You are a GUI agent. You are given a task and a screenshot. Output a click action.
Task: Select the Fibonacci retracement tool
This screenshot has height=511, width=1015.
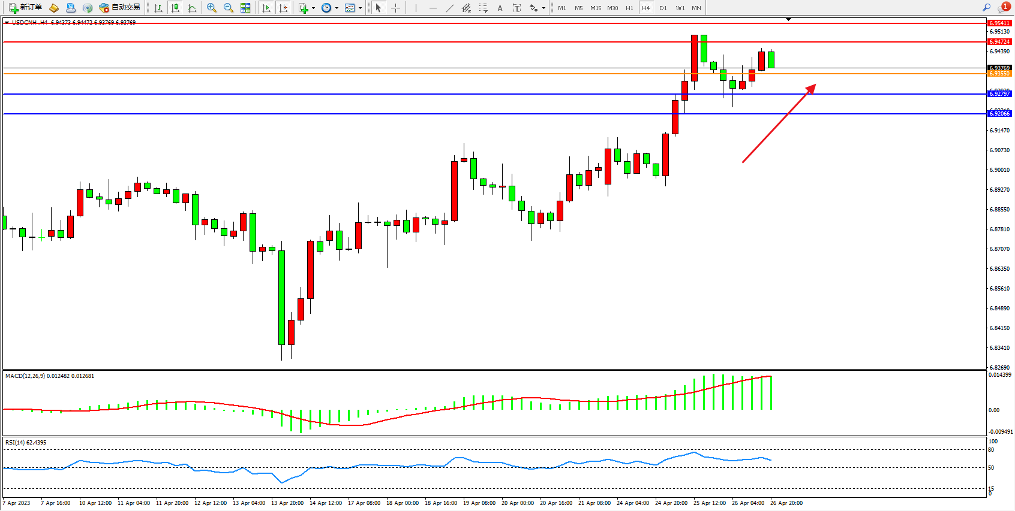(483, 8)
